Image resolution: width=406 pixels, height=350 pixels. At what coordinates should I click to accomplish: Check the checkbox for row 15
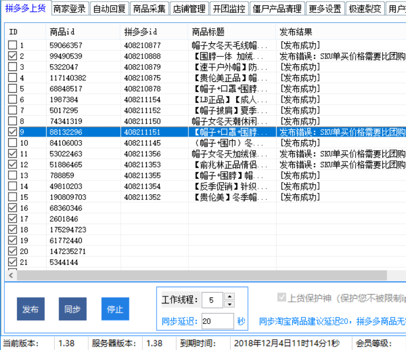[x=12, y=197]
